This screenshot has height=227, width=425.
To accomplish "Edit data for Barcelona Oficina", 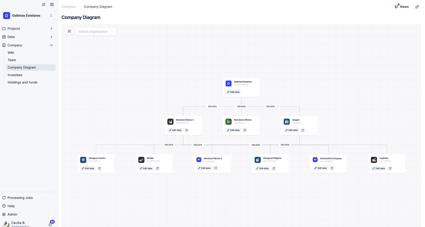I will click(233, 130).
